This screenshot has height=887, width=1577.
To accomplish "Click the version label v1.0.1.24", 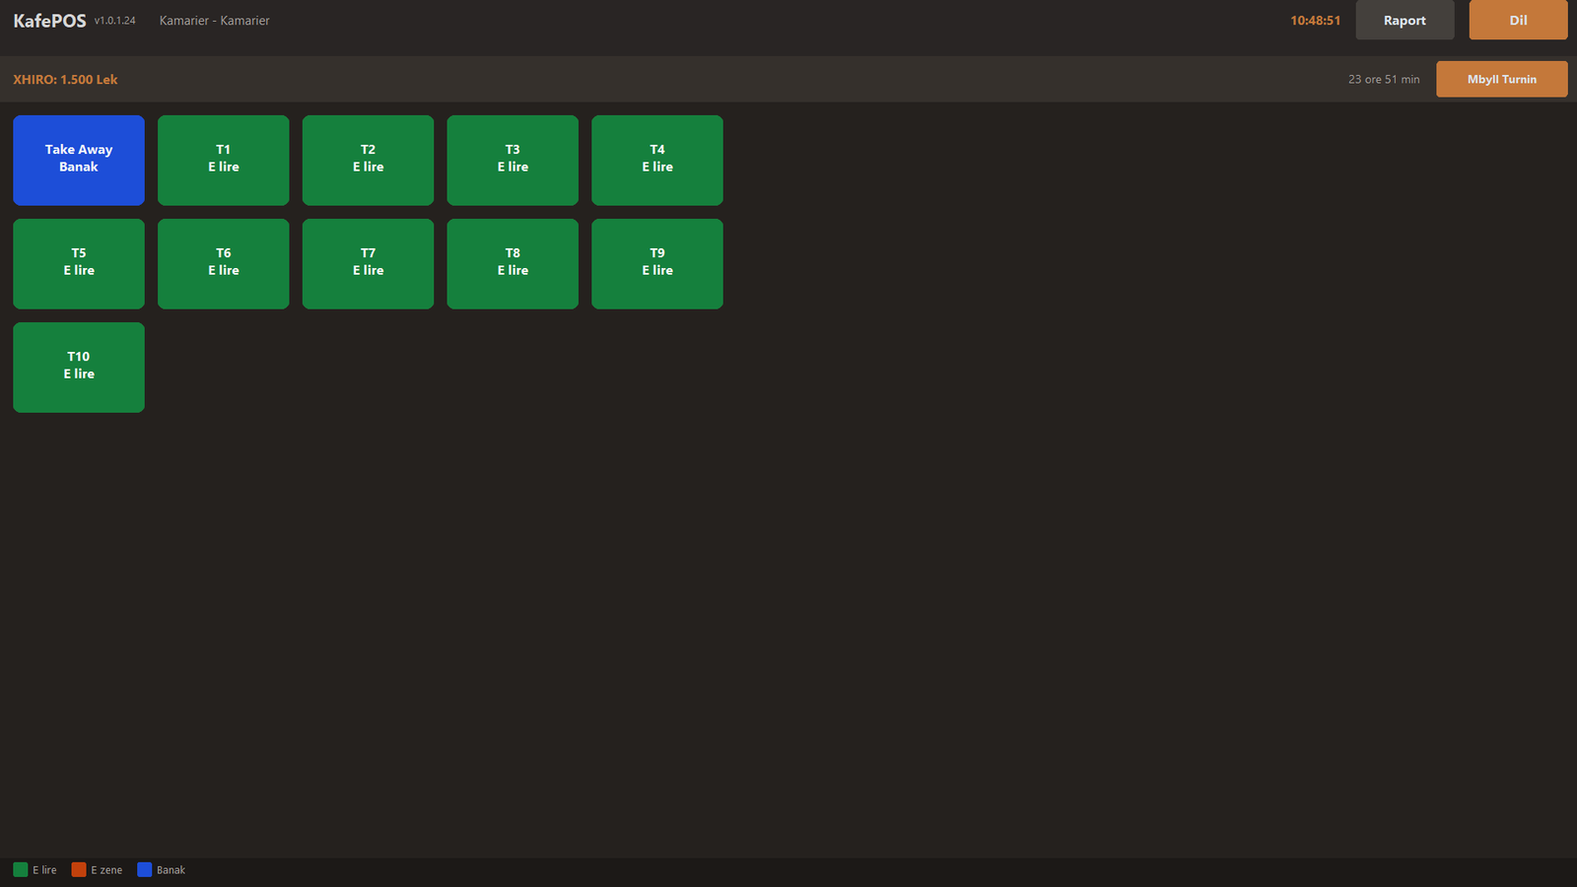I will [x=115, y=21].
